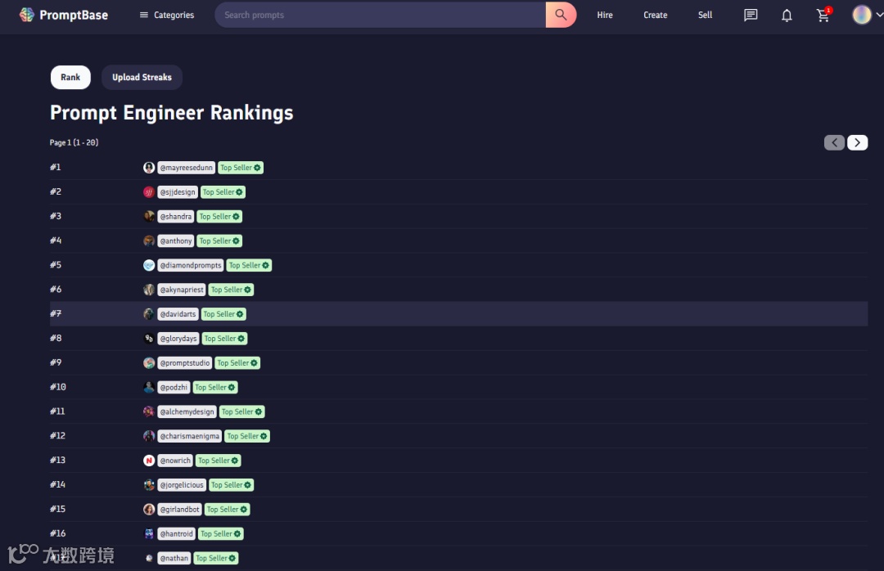884x571 pixels.
Task: Click the @girlandbot avatar icon
Action: [x=149, y=510]
